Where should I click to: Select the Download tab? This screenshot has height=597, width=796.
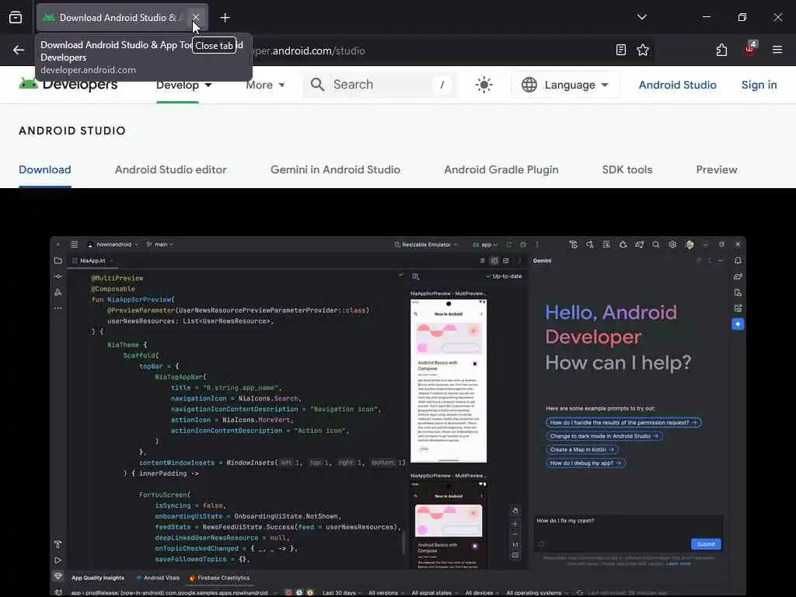(x=44, y=169)
